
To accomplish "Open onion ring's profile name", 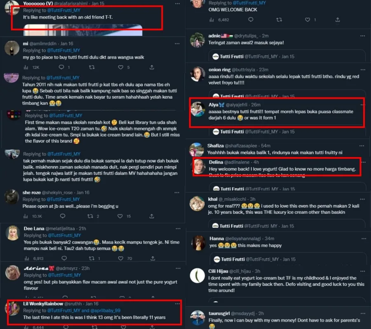I will pyautogui.click(x=219, y=70).
